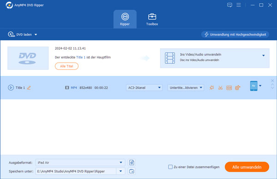Click the Alle Titel button

(66, 66)
